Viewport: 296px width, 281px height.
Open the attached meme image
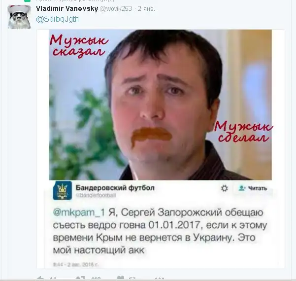[x=160, y=105]
